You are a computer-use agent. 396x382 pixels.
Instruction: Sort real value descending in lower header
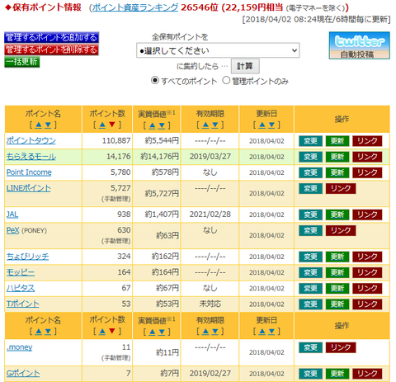click(162, 332)
